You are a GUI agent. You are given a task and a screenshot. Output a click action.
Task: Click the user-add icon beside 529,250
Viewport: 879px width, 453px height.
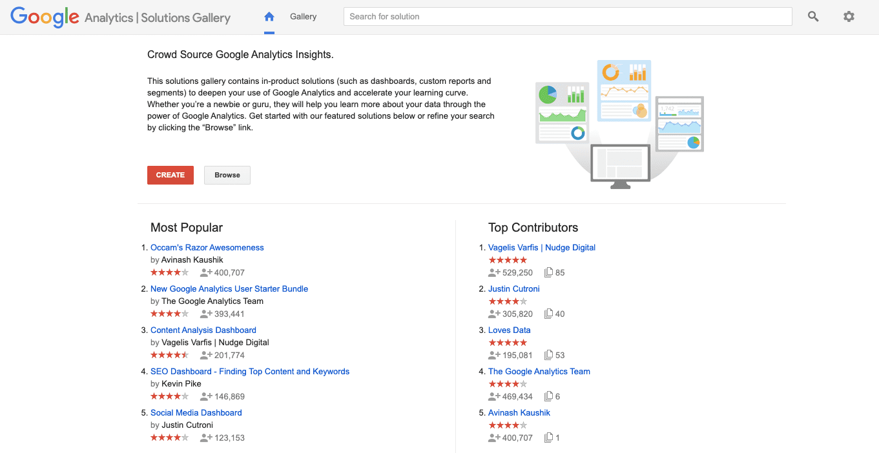494,272
